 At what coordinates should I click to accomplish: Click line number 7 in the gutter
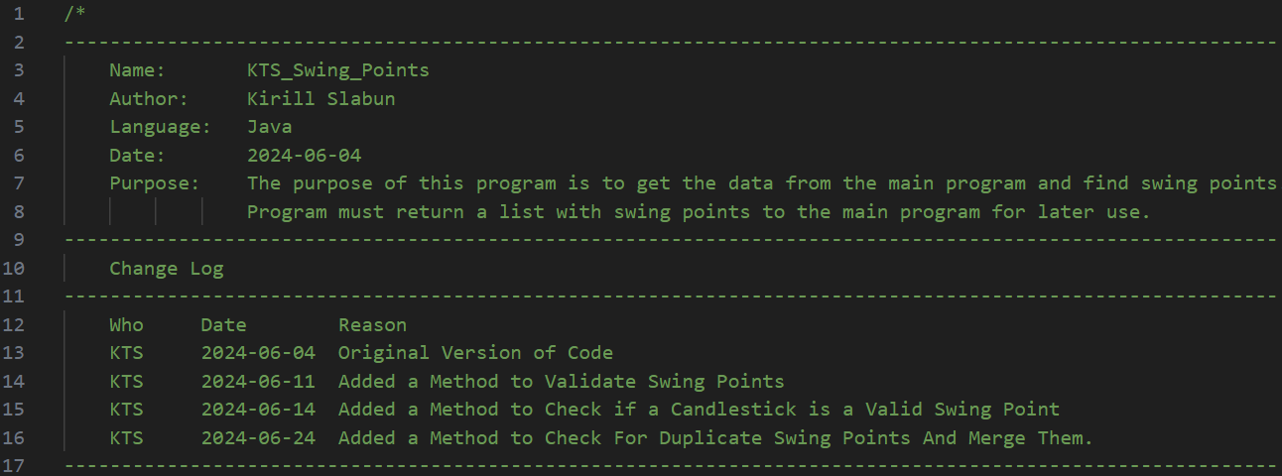click(x=20, y=183)
